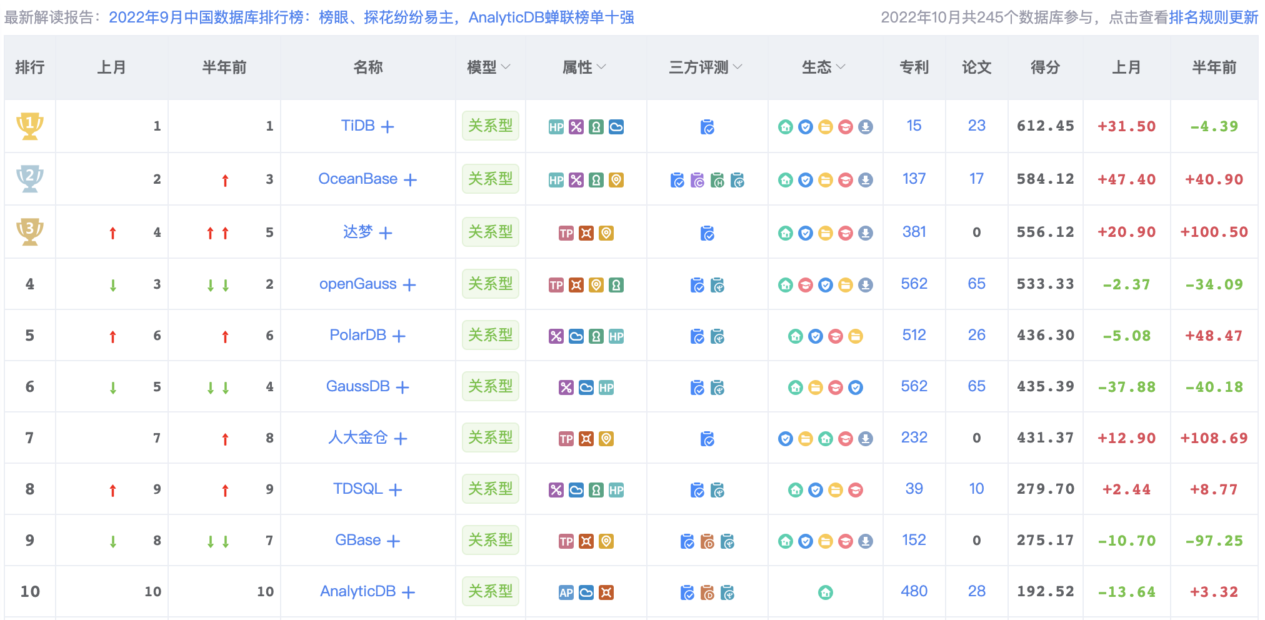The height and width of the screenshot is (620, 1265).
Task: Click the 排行 column header
Action: click(x=30, y=67)
